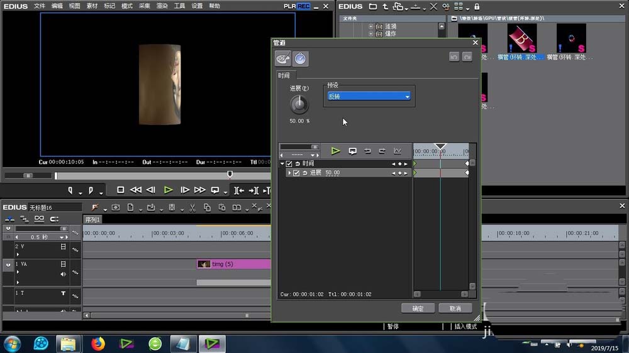Image resolution: width=629 pixels, height=353 pixels.
Task: Click the palette icon in the 管道 dialog
Action: click(x=283, y=59)
